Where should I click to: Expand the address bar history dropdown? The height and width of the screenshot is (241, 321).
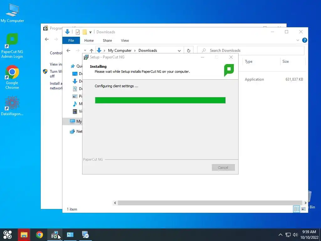[x=179, y=51]
